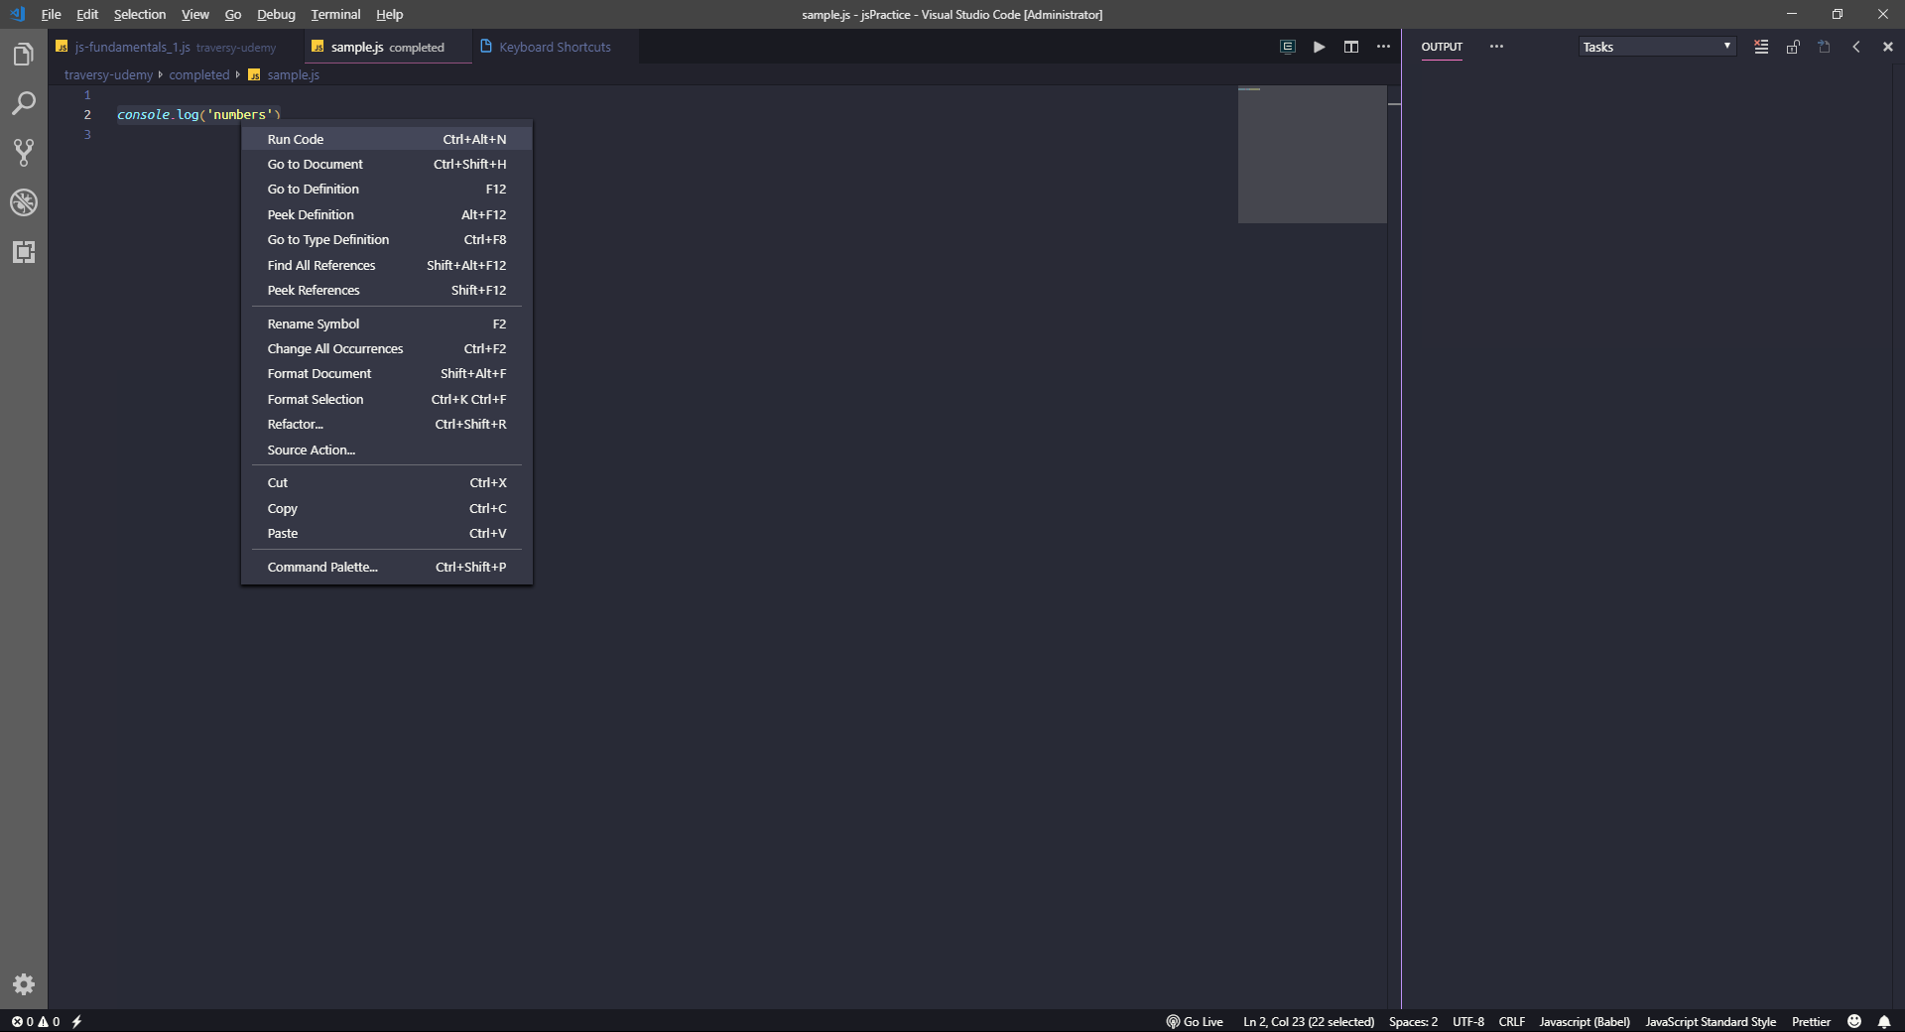Open the Search view in activity bar
Viewport: 1905px width, 1032px height.
[24, 103]
